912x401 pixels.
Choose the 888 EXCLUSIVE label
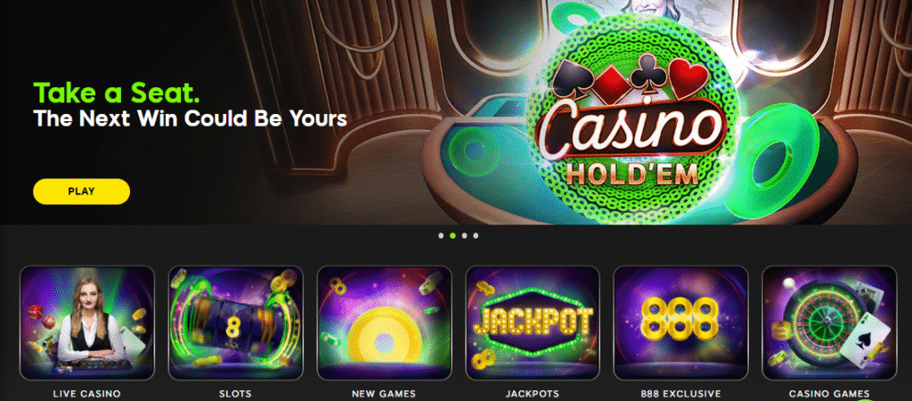pyautogui.click(x=680, y=394)
